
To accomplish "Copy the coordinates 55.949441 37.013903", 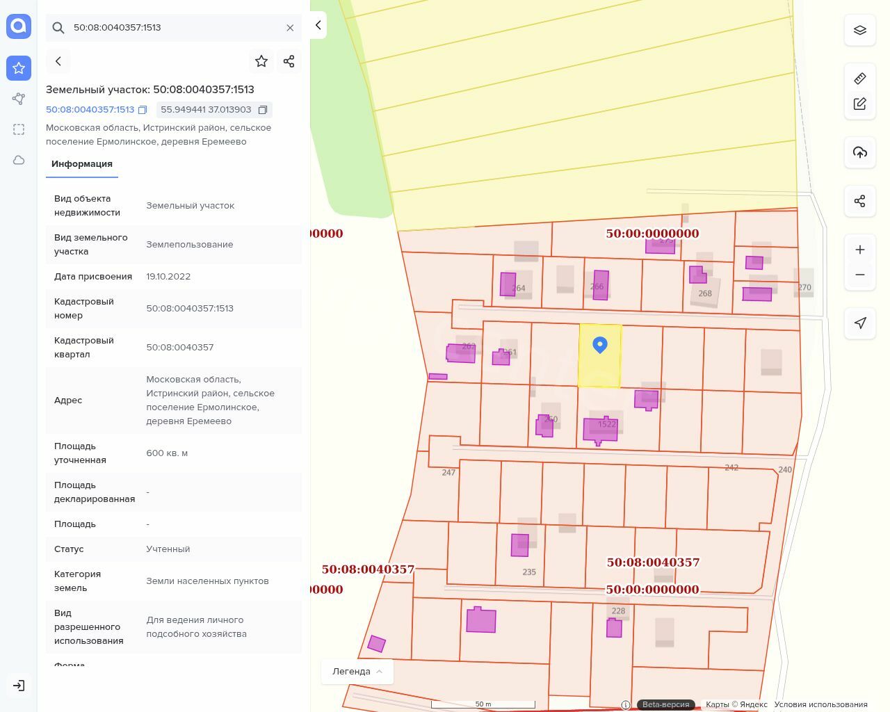I will pos(263,110).
